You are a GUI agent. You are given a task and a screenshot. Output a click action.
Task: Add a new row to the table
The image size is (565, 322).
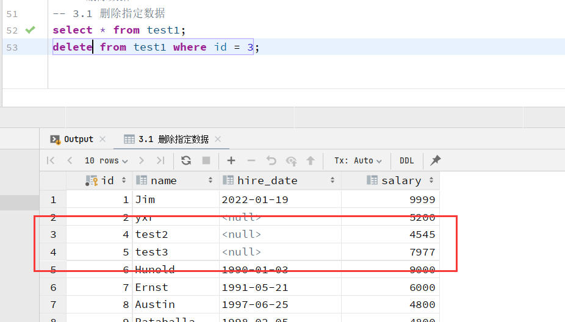[231, 160]
